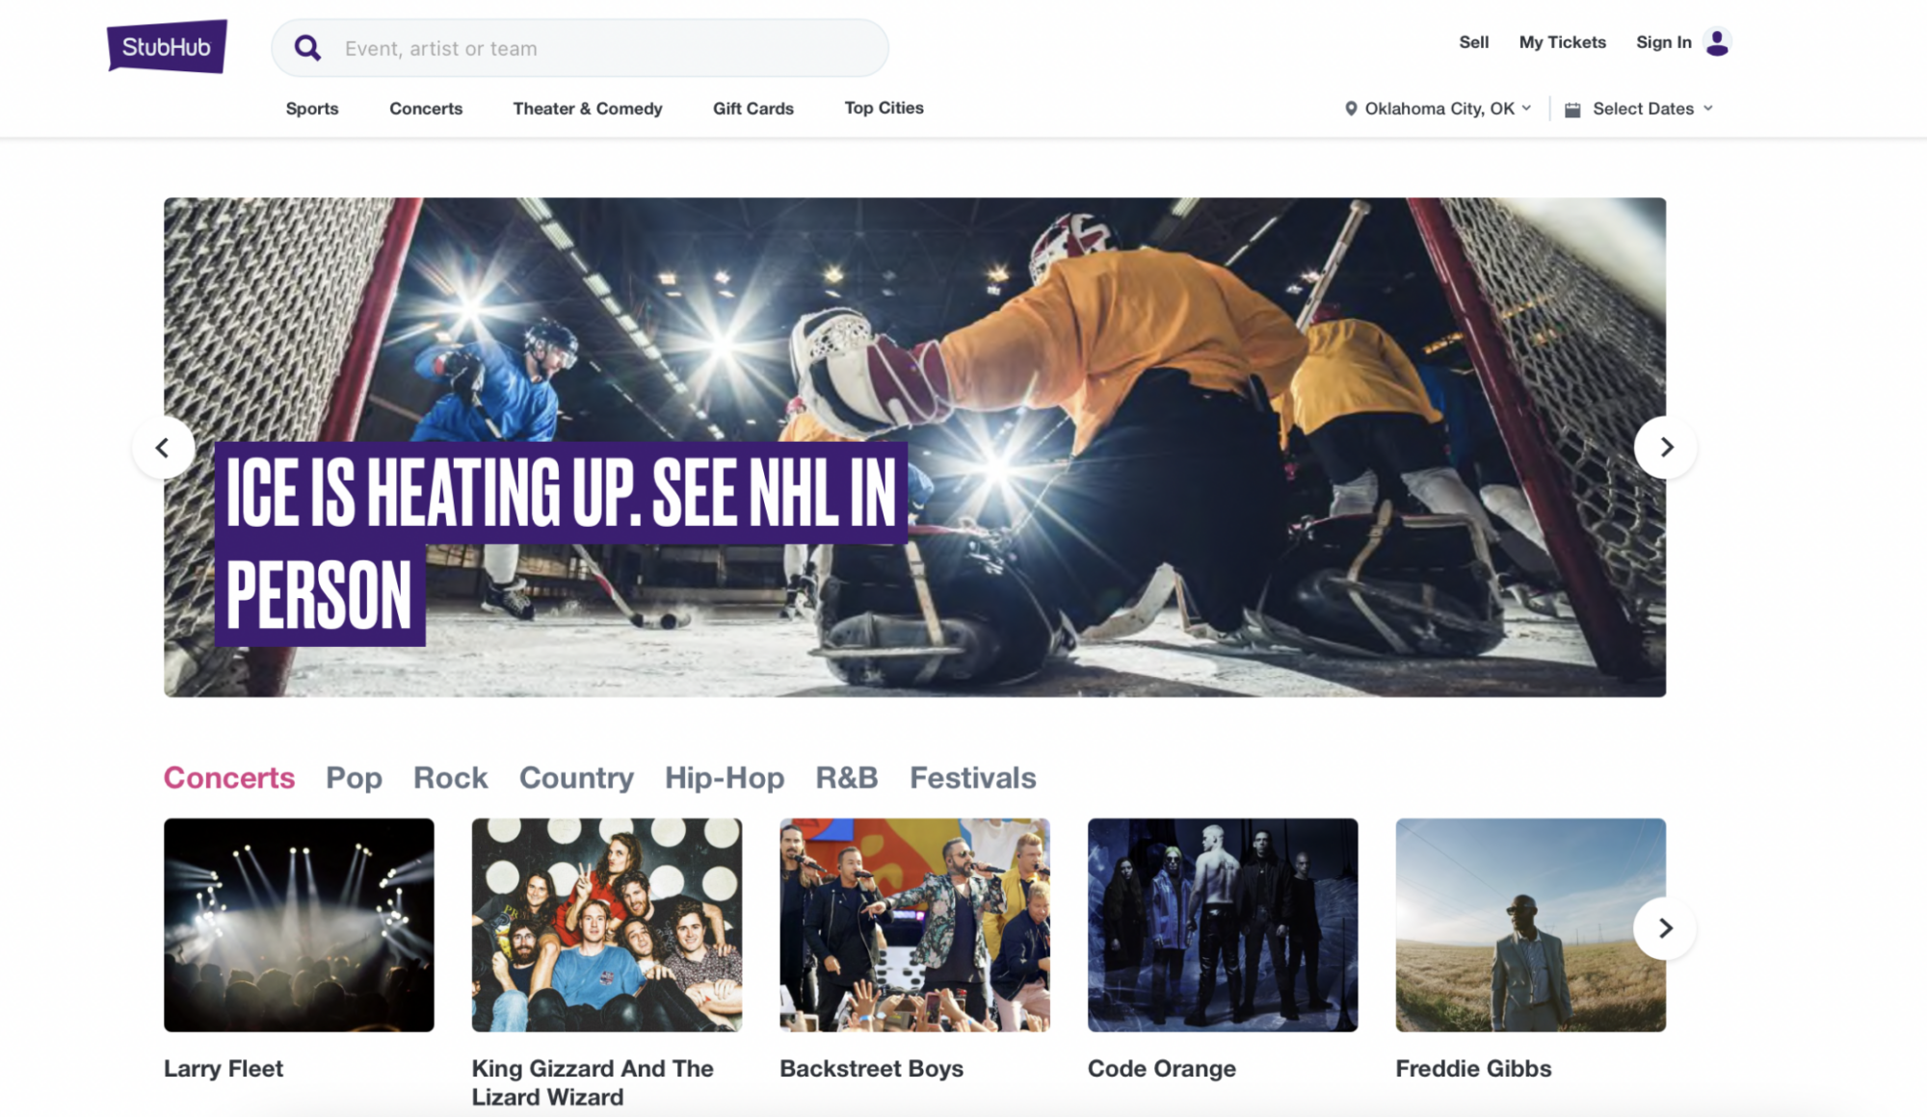Advance to next hero banner slide
The height and width of the screenshot is (1117, 1927).
click(x=1665, y=447)
